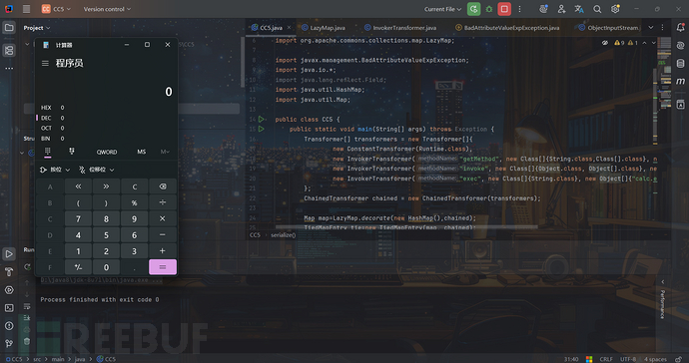Click the 9 warnings indicator in editor
The height and width of the screenshot is (363, 689).
tap(619, 43)
